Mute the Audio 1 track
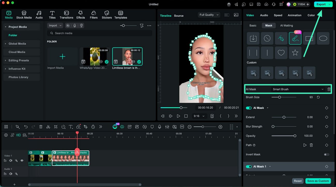Image resolution: width=336 pixels, height=187 pixels. (x=11, y=174)
